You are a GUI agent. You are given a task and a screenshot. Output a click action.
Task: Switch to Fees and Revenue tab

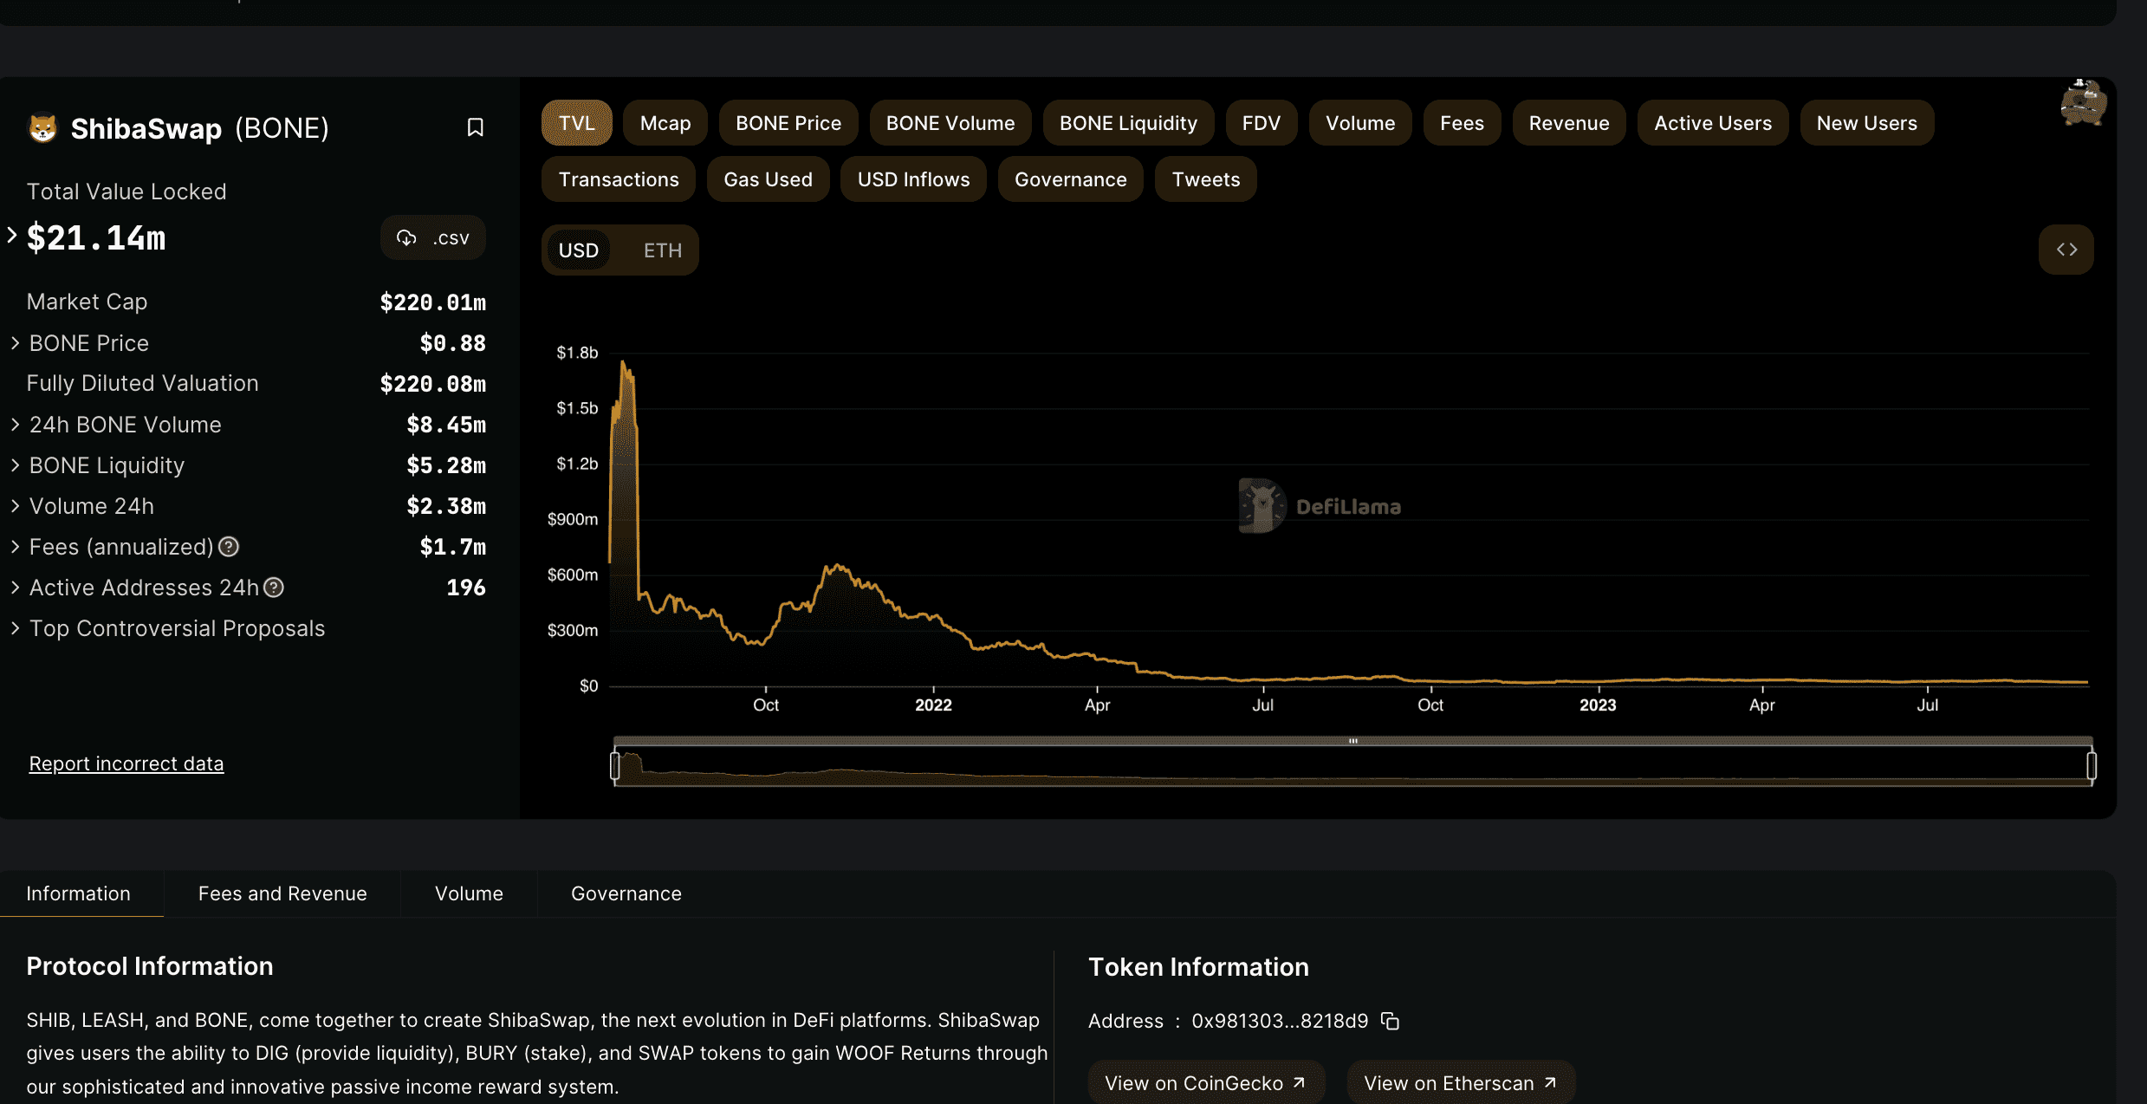[x=282, y=893]
